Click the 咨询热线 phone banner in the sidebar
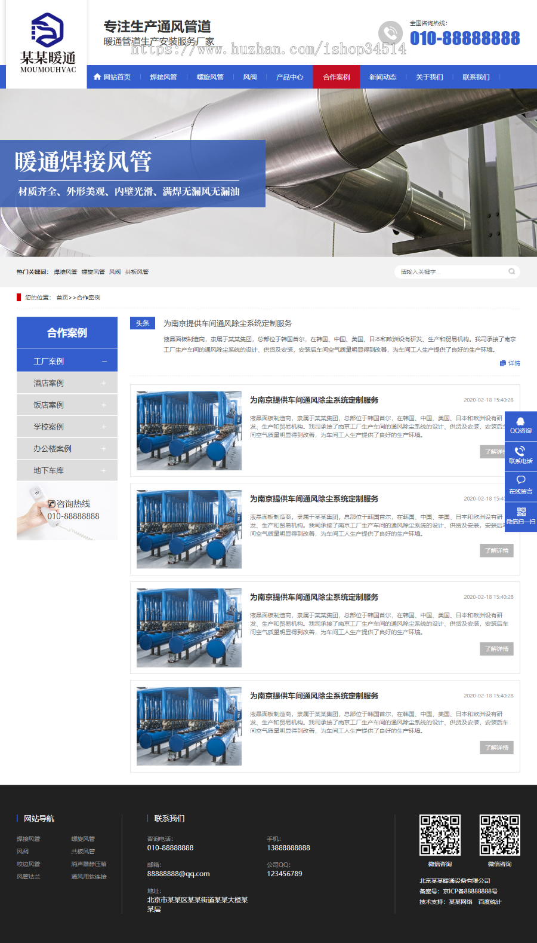 [x=67, y=512]
